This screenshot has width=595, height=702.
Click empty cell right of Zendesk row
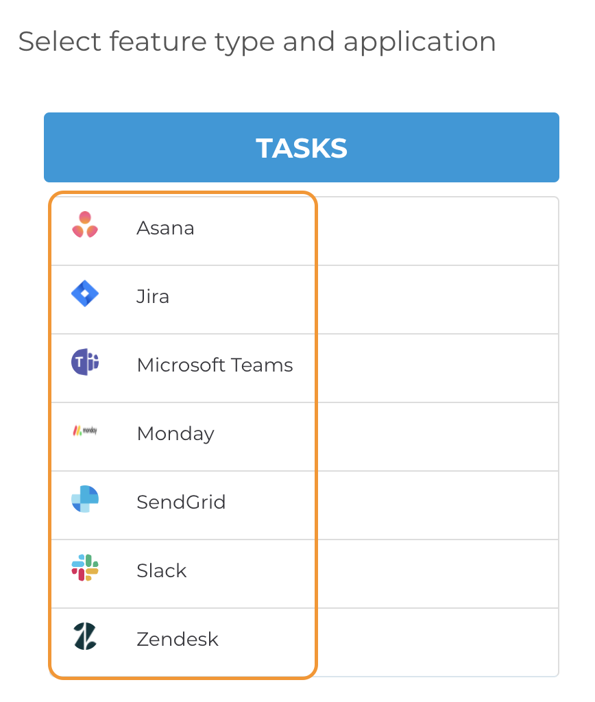[x=437, y=642]
